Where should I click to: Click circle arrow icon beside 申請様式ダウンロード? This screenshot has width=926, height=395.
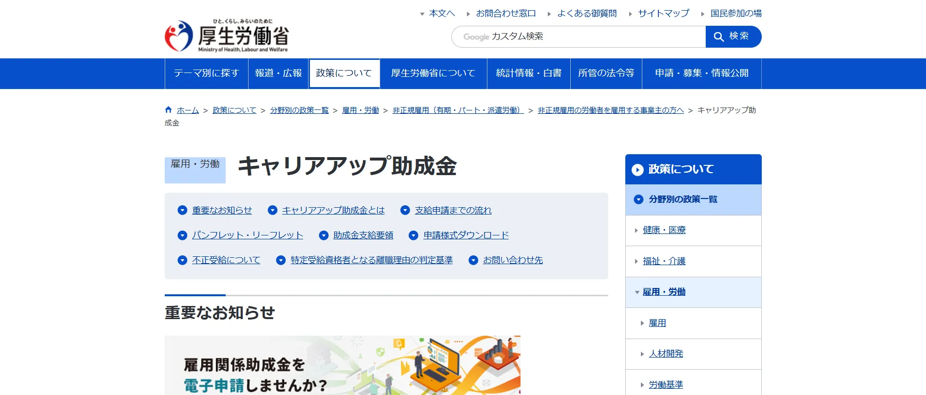tap(413, 235)
